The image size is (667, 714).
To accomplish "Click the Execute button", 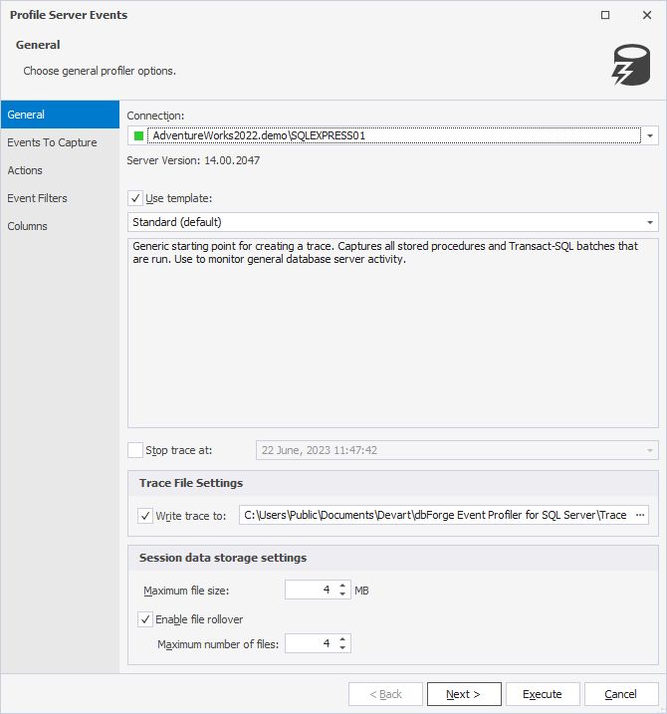I will [x=543, y=694].
